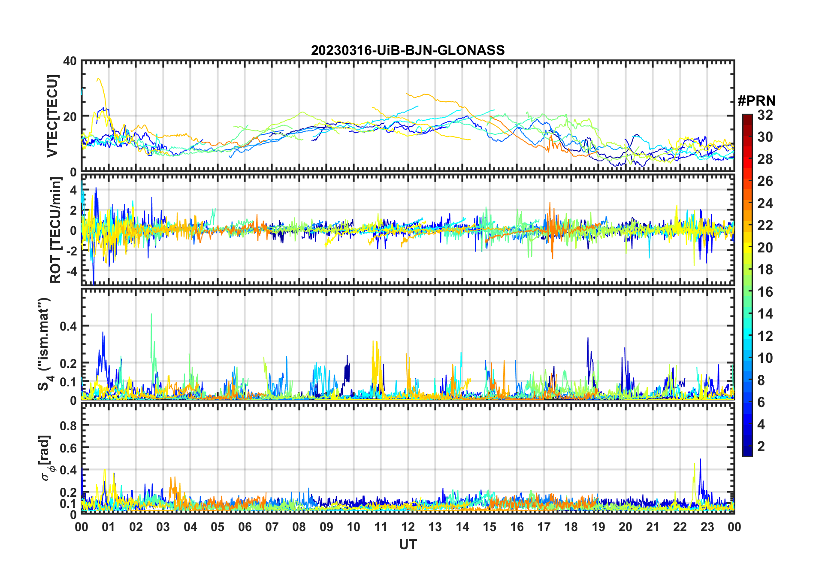Pick the yellow colorbar band beside 20
Viewport: 816px width, 571px height.
pyautogui.click(x=747, y=248)
